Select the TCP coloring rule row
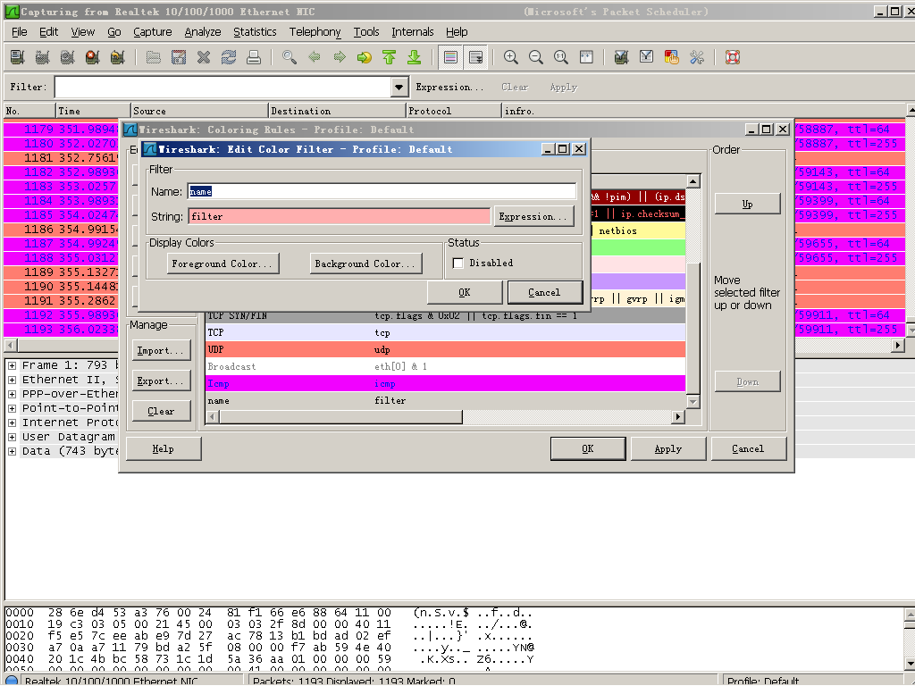 tap(445, 332)
